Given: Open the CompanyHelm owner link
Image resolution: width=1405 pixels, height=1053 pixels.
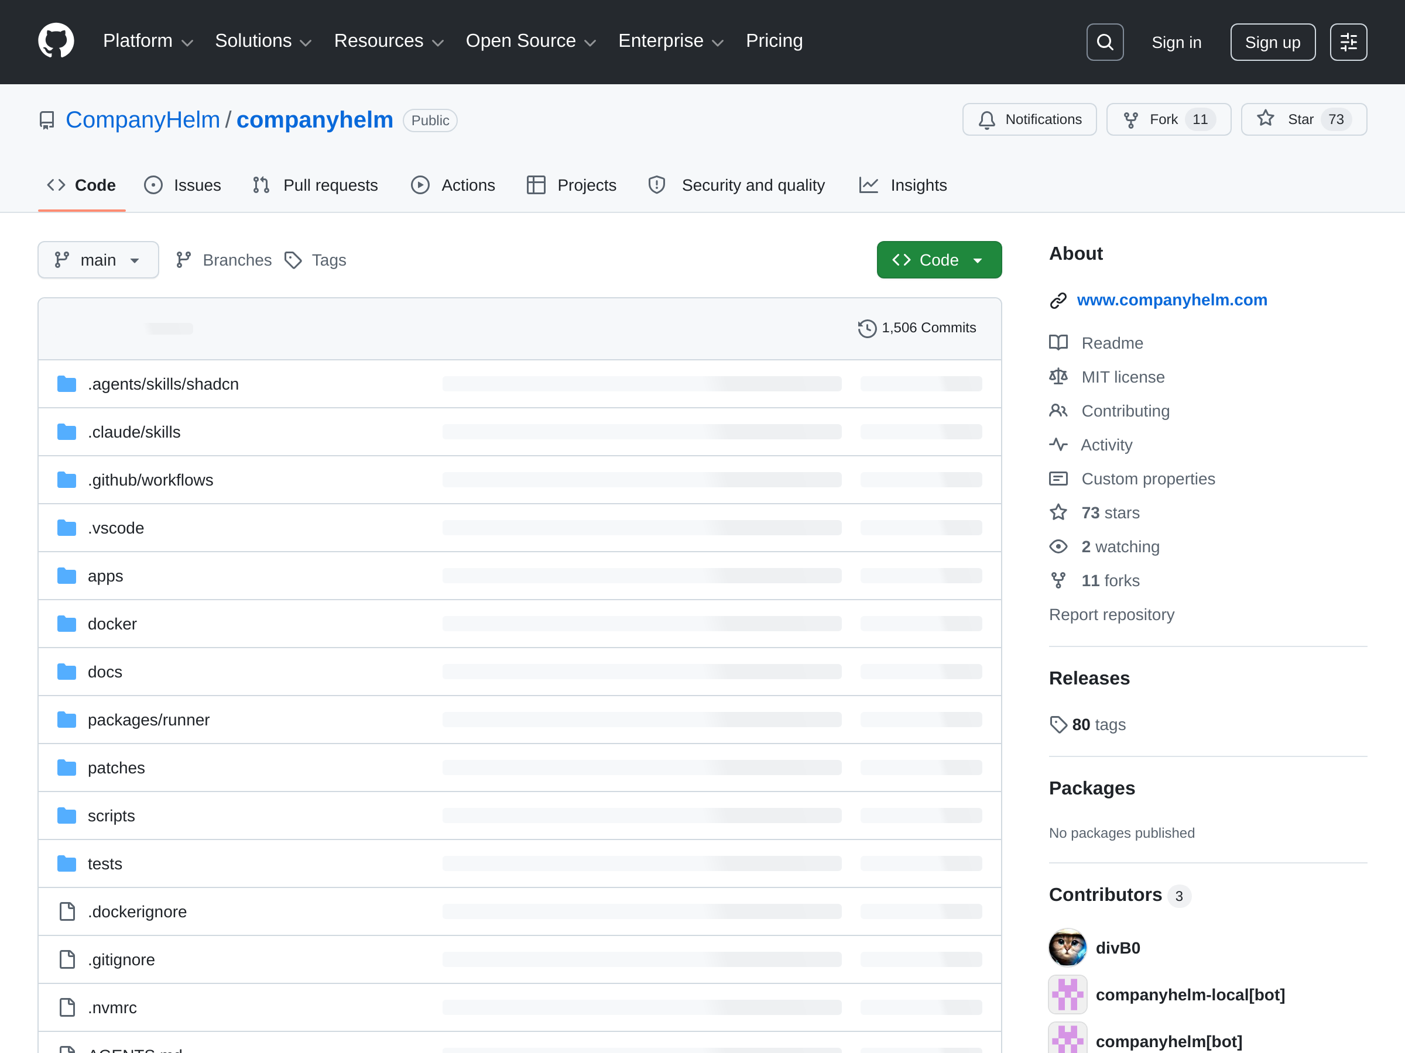Looking at the screenshot, I should (x=142, y=120).
